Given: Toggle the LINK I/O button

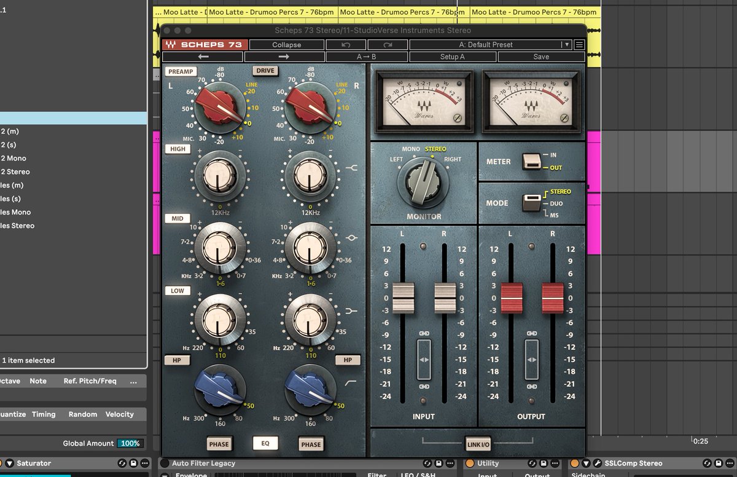Looking at the screenshot, I should (477, 443).
